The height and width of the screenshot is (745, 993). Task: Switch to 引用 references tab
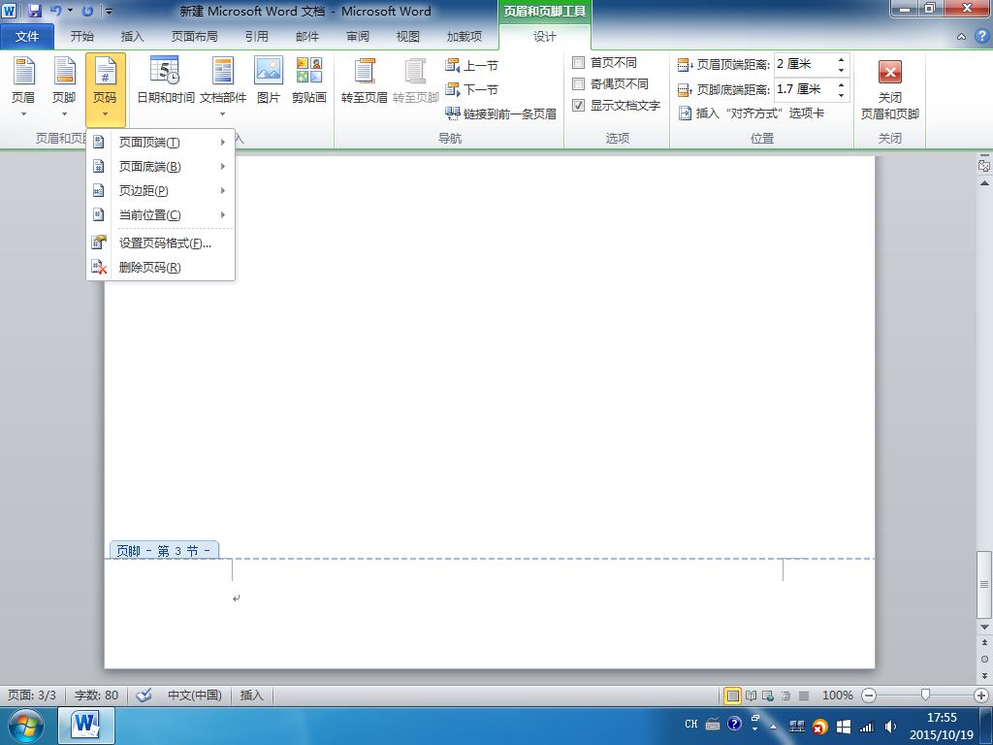point(256,37)
